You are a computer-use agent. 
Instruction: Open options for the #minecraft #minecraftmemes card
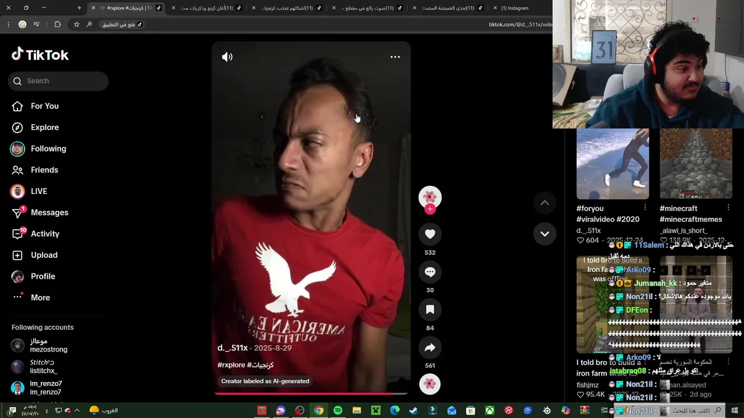(x=728, y=208)
